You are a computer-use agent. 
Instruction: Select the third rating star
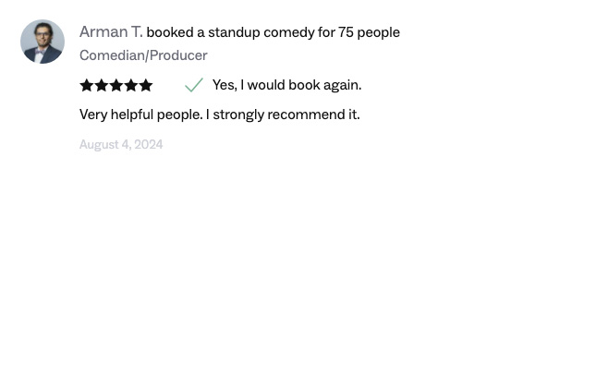(116, 85)
